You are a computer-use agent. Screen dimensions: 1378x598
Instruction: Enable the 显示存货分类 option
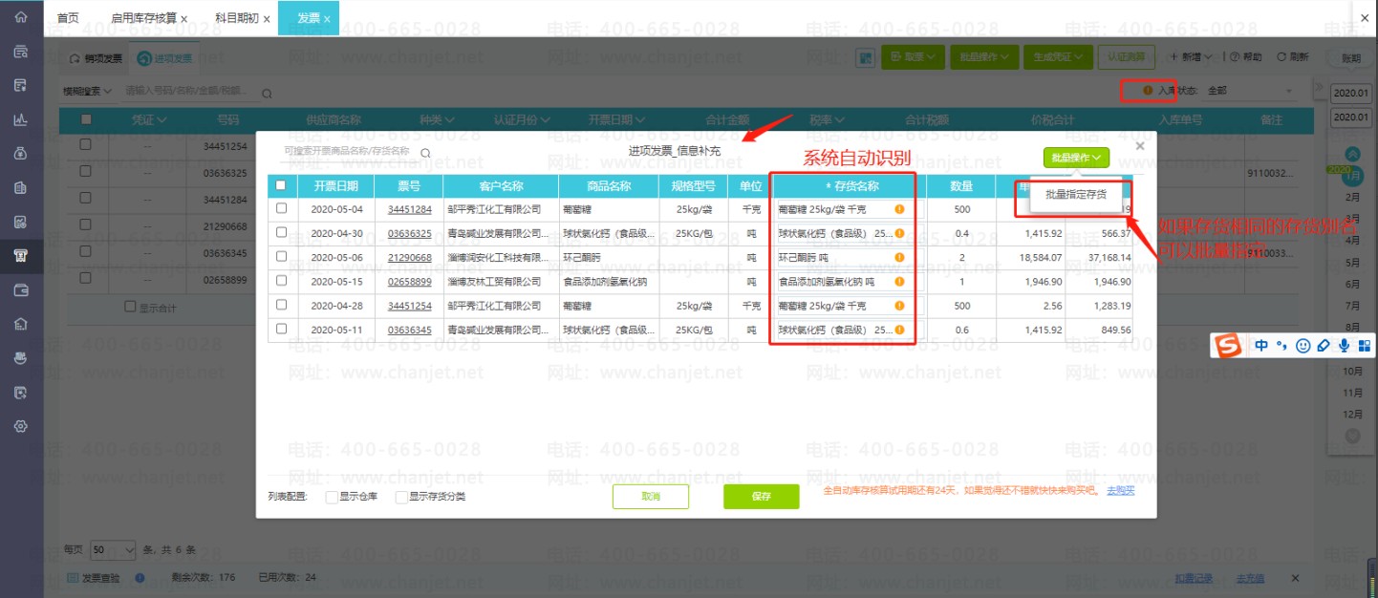point(401,497)
